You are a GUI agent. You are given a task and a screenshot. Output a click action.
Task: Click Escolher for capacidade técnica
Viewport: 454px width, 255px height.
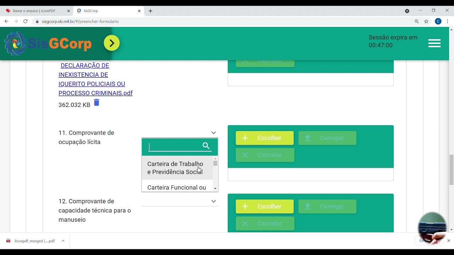point(265,206)
